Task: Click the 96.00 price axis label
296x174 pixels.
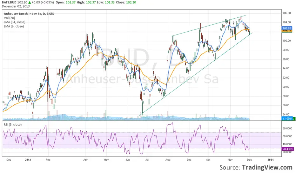Action: (286, 59)
